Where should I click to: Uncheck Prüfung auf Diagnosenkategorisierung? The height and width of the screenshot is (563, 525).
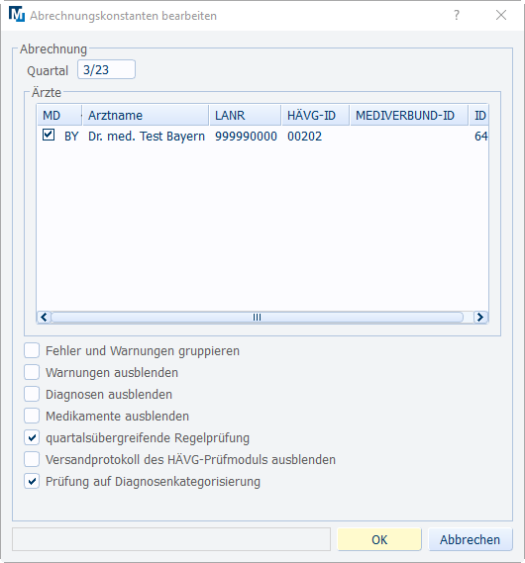click(x=32, y=481)
